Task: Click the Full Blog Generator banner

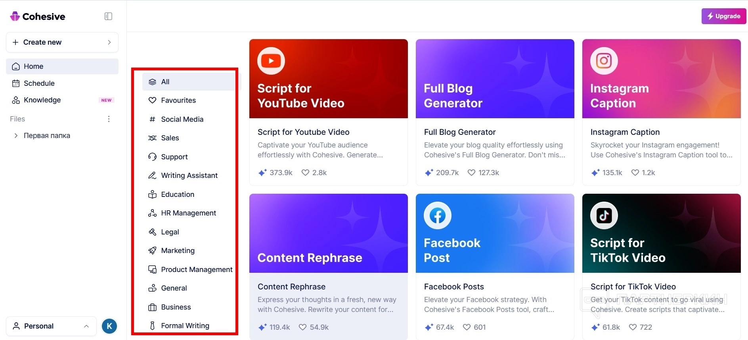Action: 495,79
